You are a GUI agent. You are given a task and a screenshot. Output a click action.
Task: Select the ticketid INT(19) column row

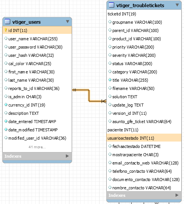point(144,14)
